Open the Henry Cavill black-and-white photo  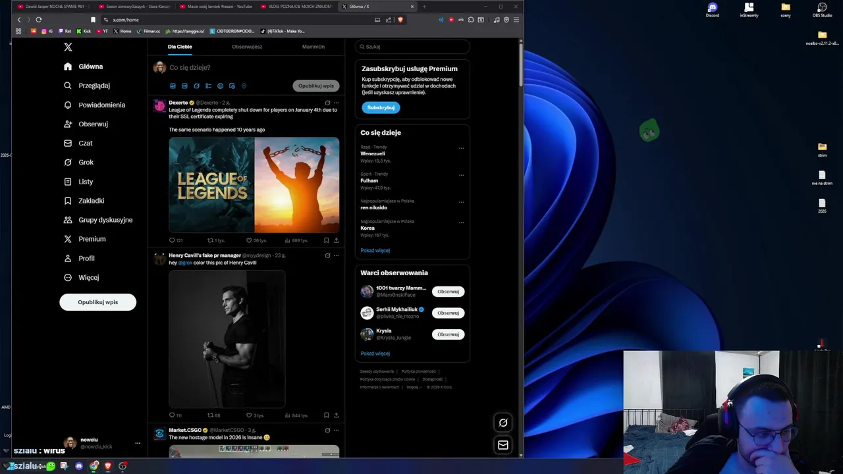[x=227, y=339]
